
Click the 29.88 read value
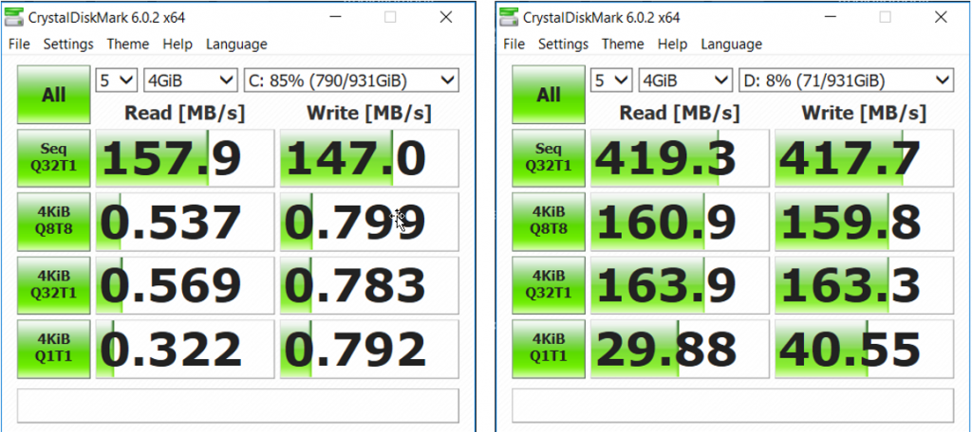(x=680, y=349)
